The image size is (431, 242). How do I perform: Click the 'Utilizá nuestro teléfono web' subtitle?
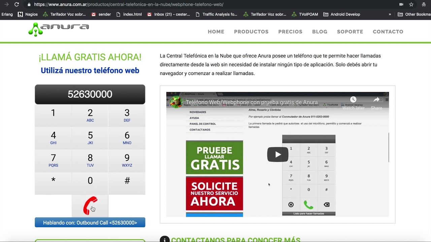pyautogui.click(x=90, y=71)
